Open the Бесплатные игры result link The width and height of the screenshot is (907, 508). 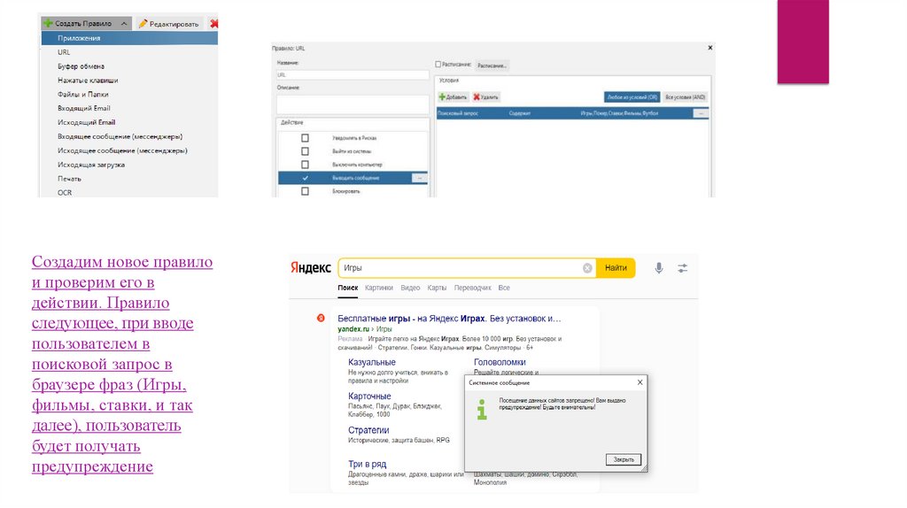[449, 319]
